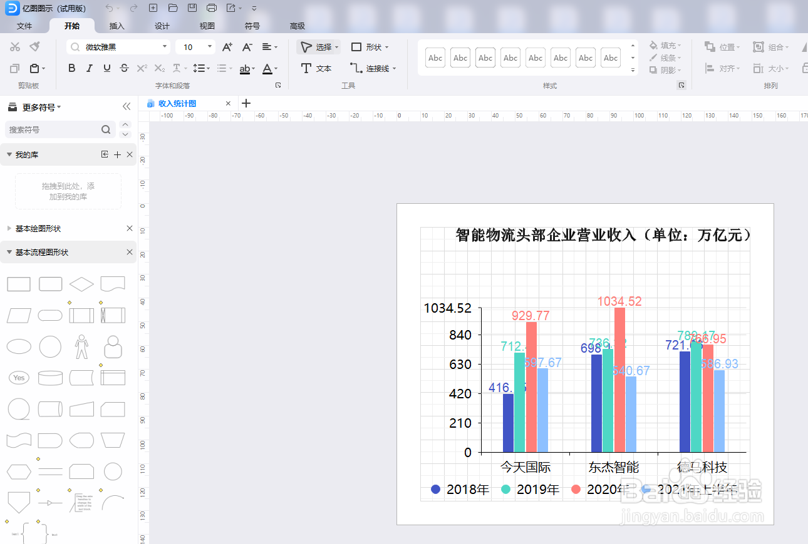Close the 收入统计图 document tab
The image size is (808, 544).
point(228,103)
